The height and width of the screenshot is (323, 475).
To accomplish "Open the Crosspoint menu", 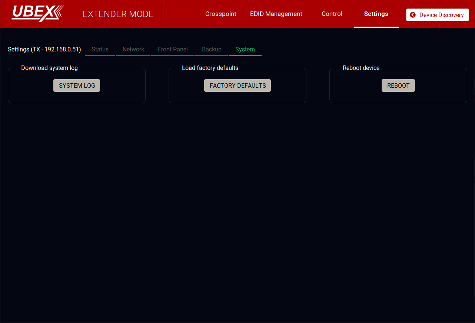I will tap(220, 14).
